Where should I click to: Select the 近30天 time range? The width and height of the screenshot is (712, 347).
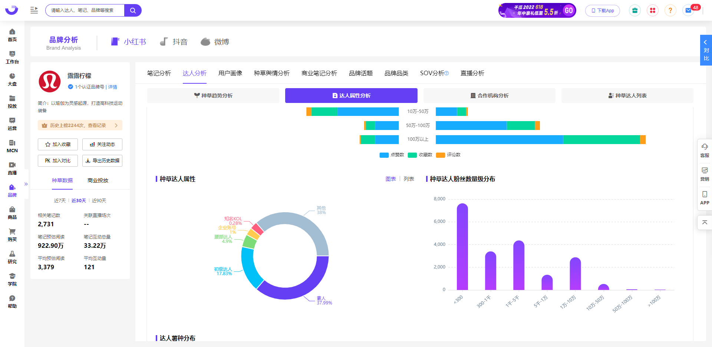click(x=79, y=201)
